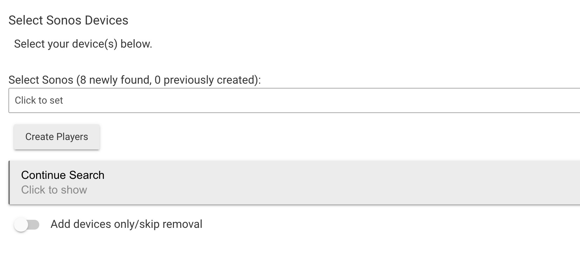The width and height of the screenshot is (580, 259).
Task: Toggle the Add devices only switch
Action: pyautogui.click(x=27, y=224)
